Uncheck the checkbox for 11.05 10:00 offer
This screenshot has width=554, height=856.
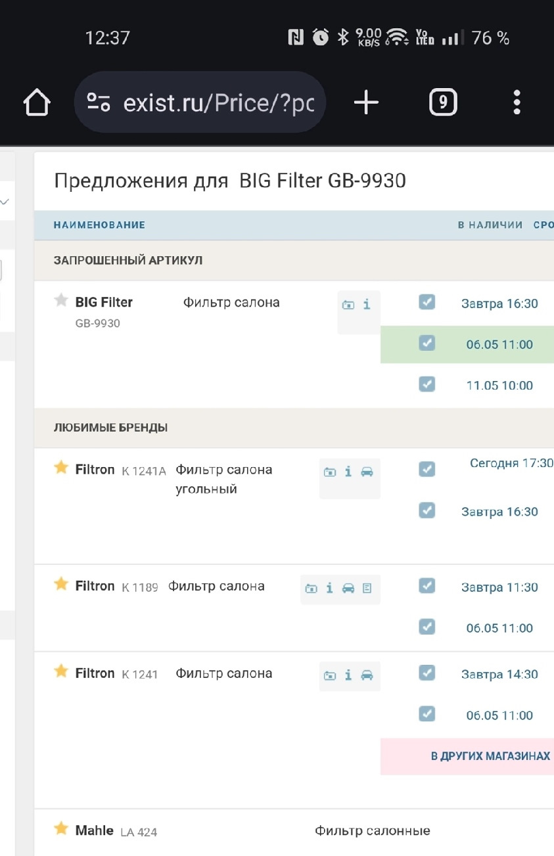point(427,384)
